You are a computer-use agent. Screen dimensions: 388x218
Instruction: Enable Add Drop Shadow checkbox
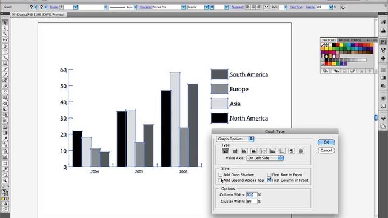[220, 175]
